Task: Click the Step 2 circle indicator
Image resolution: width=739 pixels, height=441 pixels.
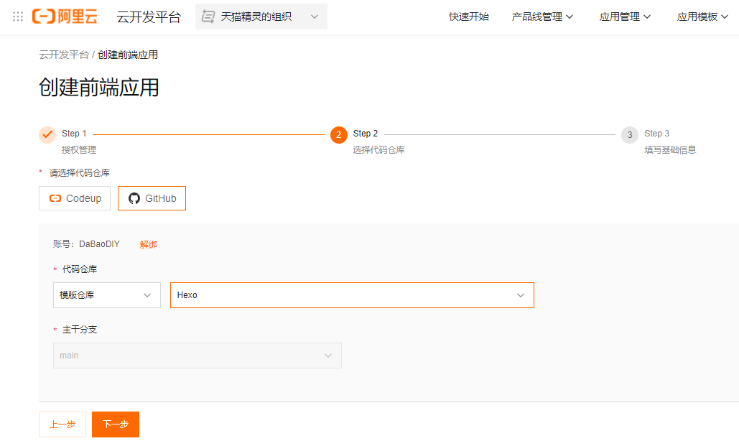Action: coord(338,135)
